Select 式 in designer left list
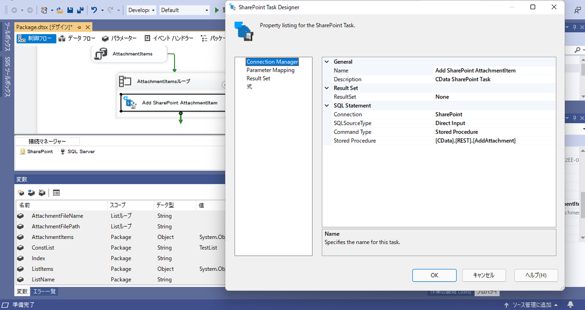585x310 pixels. pos(249,87)
